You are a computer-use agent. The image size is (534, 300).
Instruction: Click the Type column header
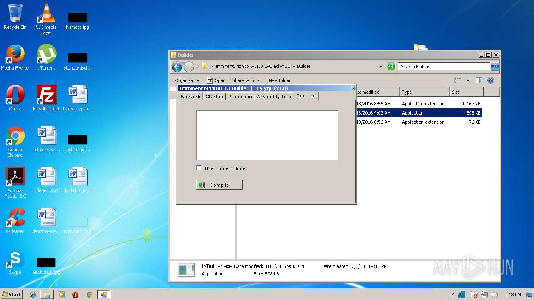425,92
